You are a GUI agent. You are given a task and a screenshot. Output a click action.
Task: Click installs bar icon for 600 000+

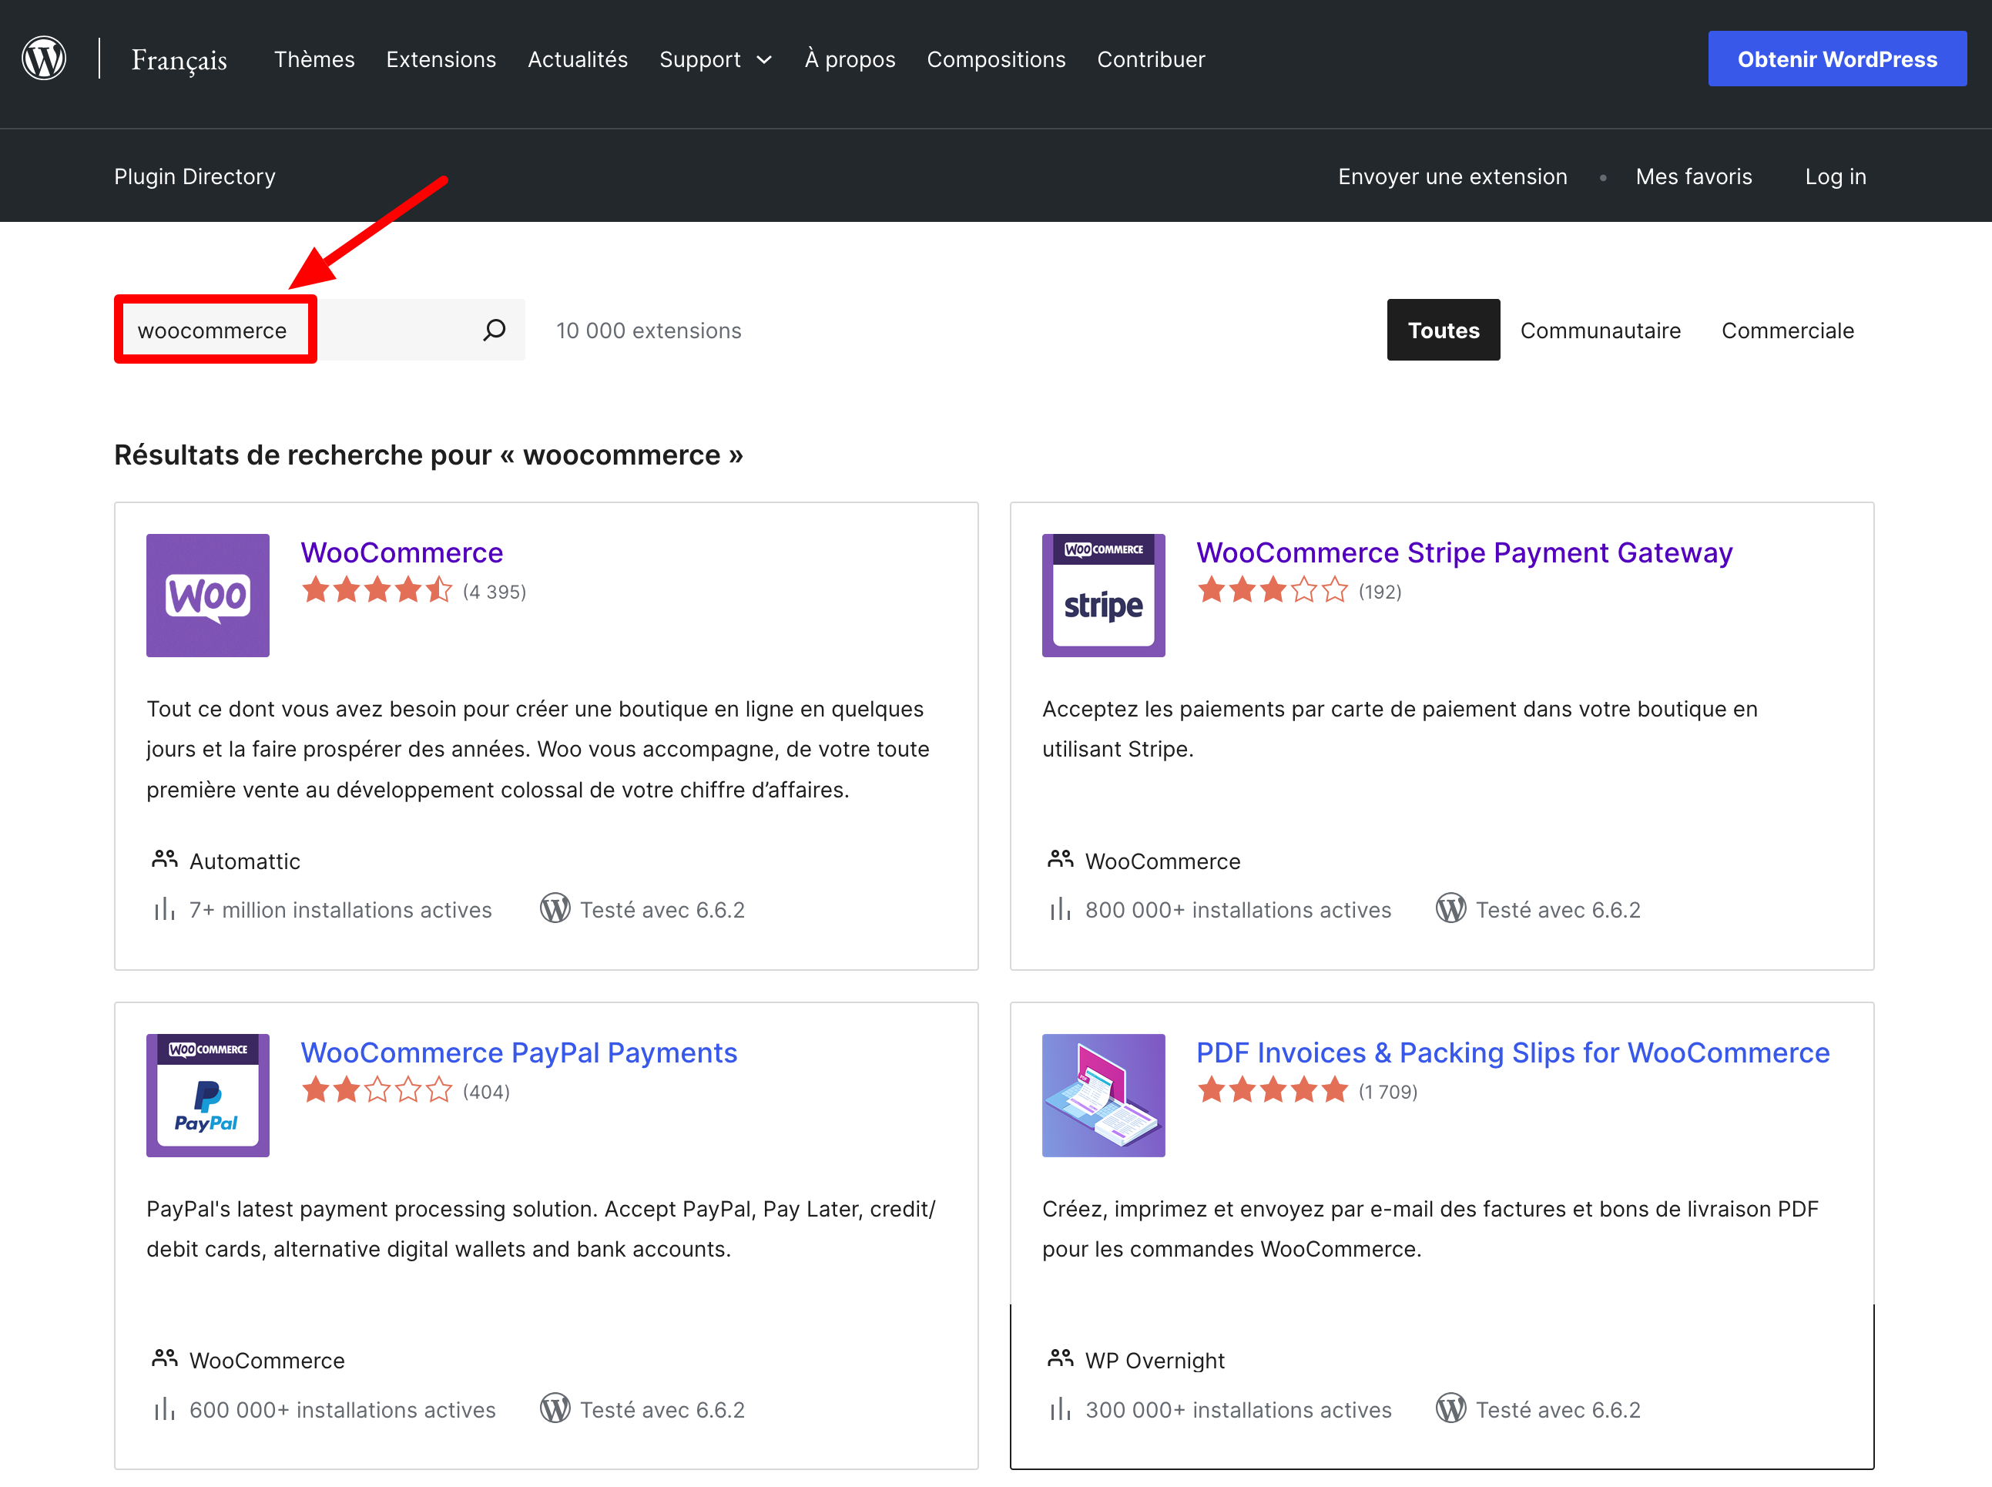click(164, 1408)
